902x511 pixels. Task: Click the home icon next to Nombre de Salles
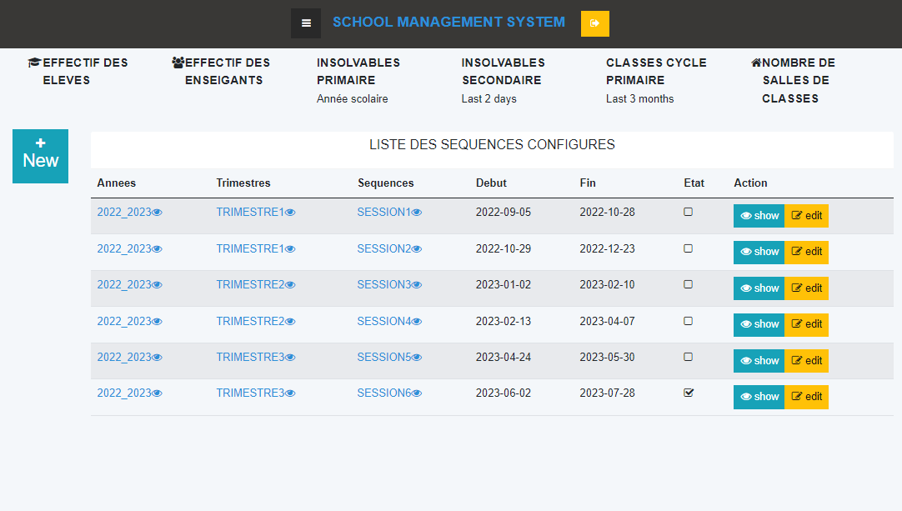(756, 63)
